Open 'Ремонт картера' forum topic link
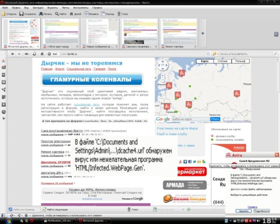 [53, 152]
